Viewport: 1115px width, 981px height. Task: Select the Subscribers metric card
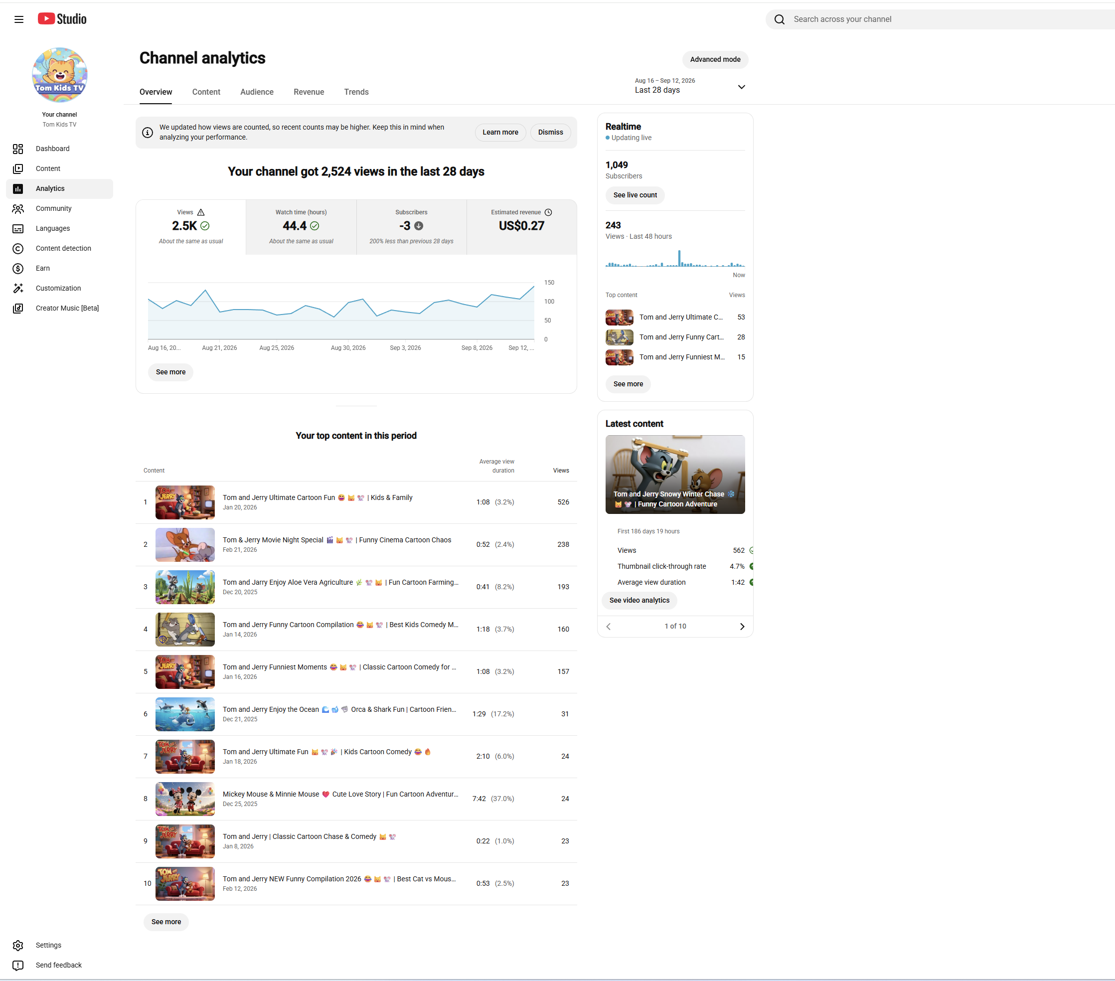click(x=411, y=227)
